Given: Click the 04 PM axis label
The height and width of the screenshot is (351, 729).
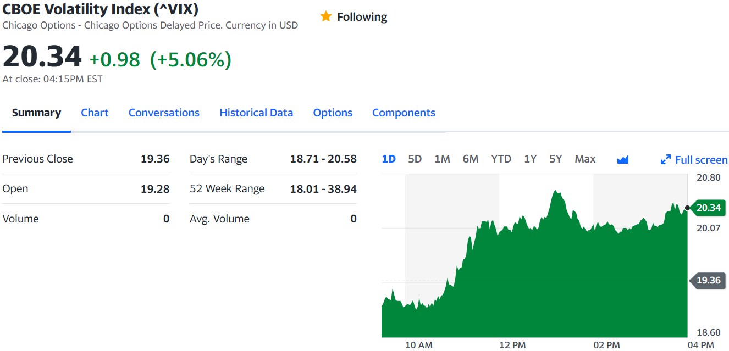Looking at the screenshot, I should click(700, 345).
